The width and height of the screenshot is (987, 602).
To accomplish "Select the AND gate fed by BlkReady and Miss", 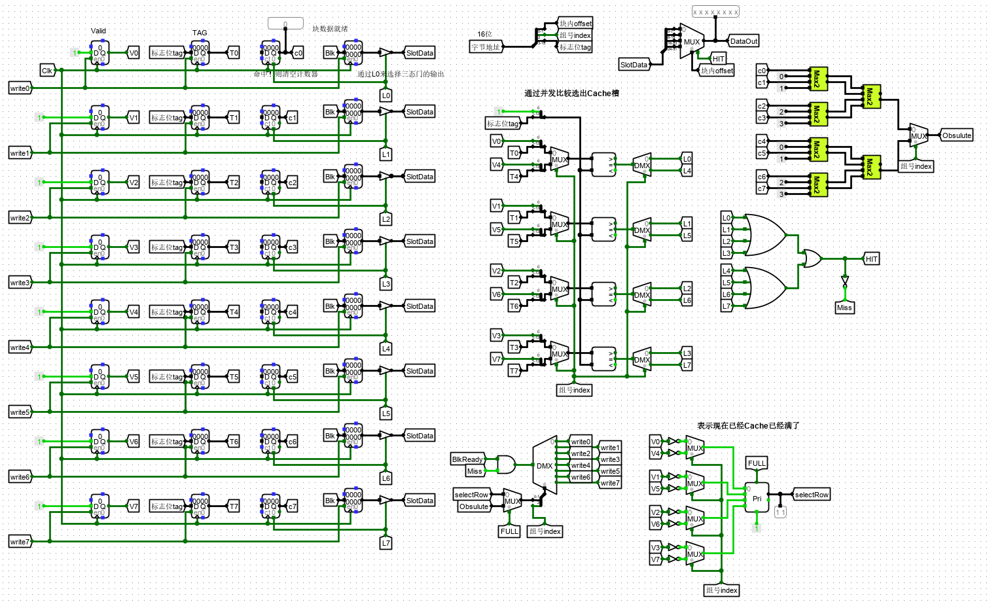I will tap(506, 465).
